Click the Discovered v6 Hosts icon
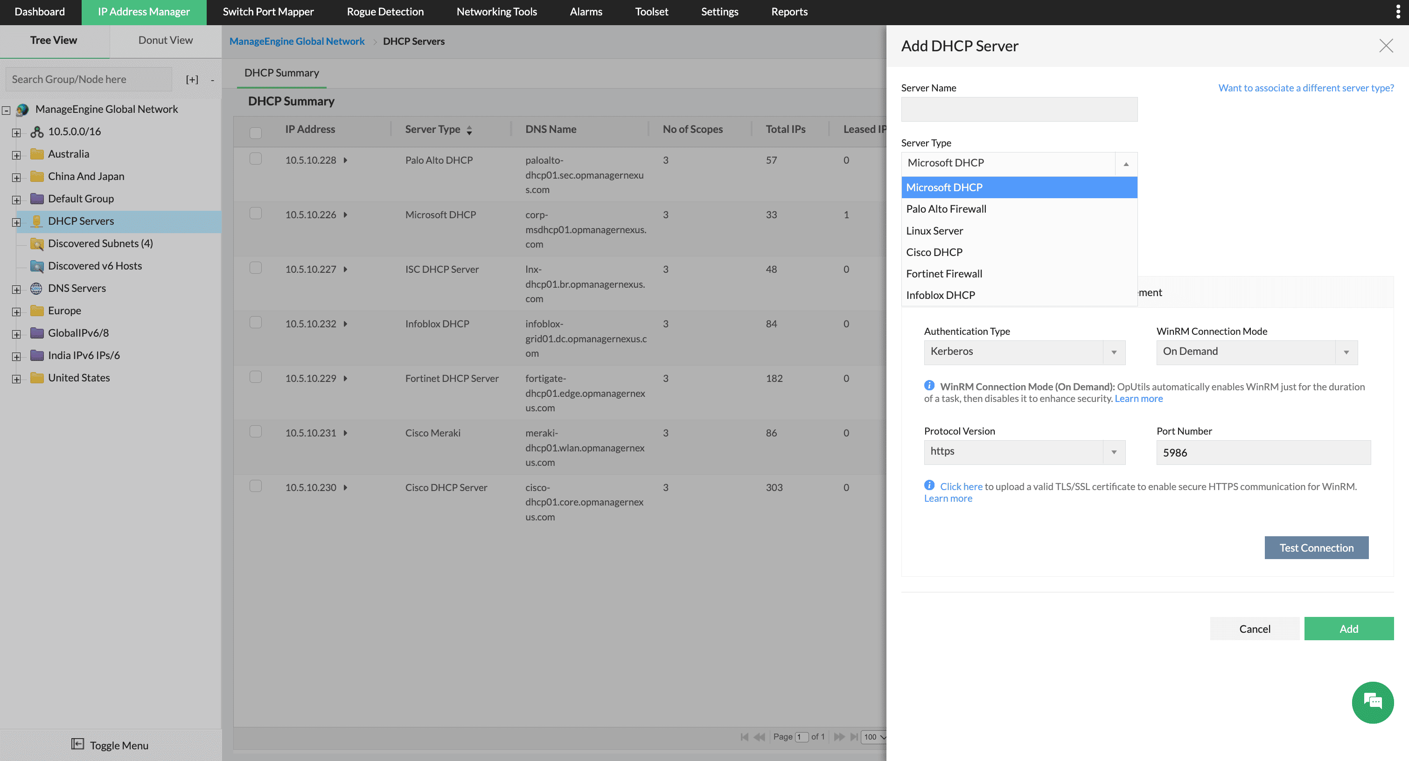1409x761 pixels. (x=37, y=266)
